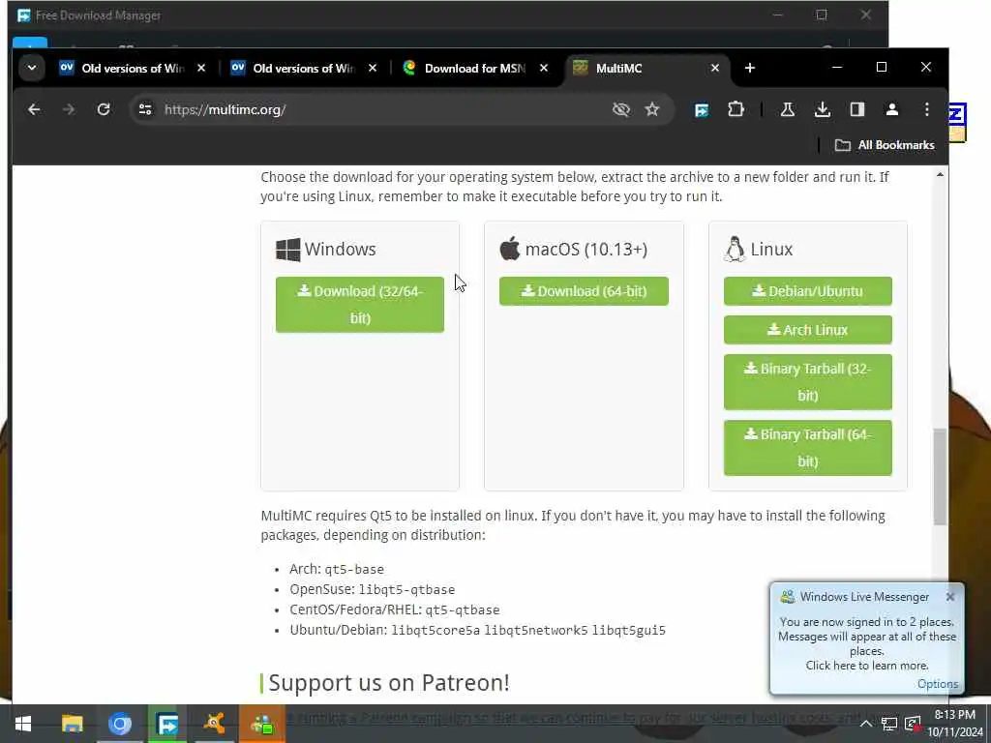
Task: Close the first Old versions tab
Action: (x=201, y=68)
